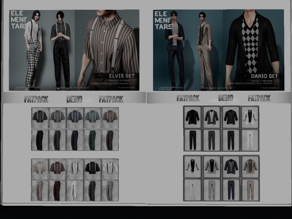292x219 pixels.
Task: Open the Elvis Set poster image
Action: coord(74,50)
